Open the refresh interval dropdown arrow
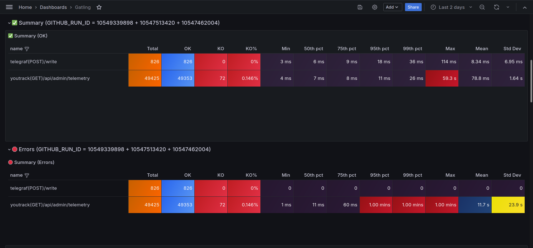Image resolution: width=533 pixels, height=248 pixels. (x=508, y=7)
